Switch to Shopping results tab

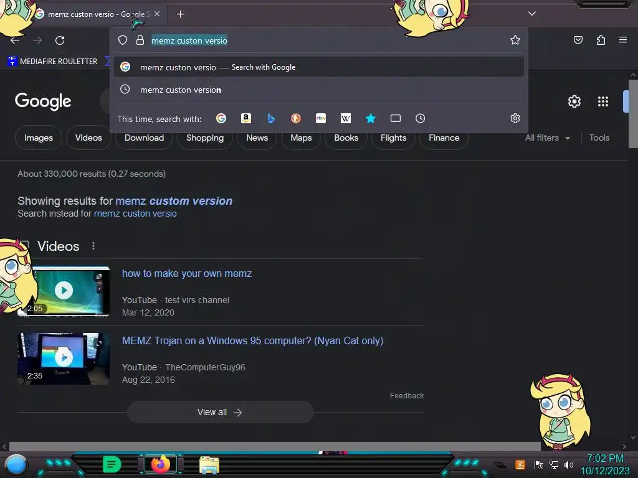tap(204, 138)
